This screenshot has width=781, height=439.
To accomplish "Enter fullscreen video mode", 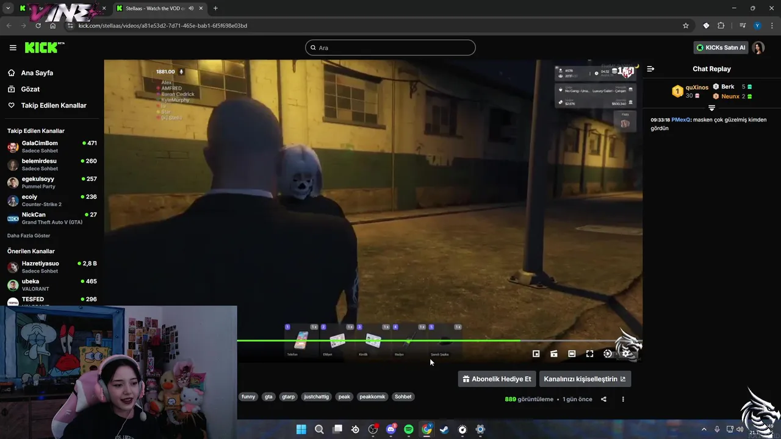I will [589, 354].
